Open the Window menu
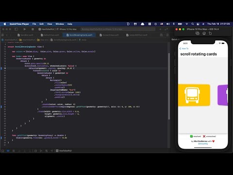Screen dimensions: 233x175 click(x=60, y=24)
